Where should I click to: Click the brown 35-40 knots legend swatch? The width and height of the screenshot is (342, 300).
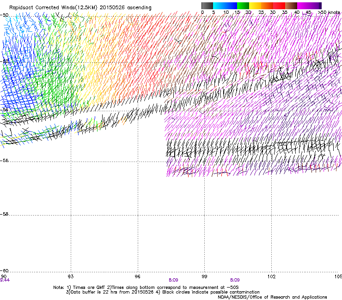click(x=291, y=6)
